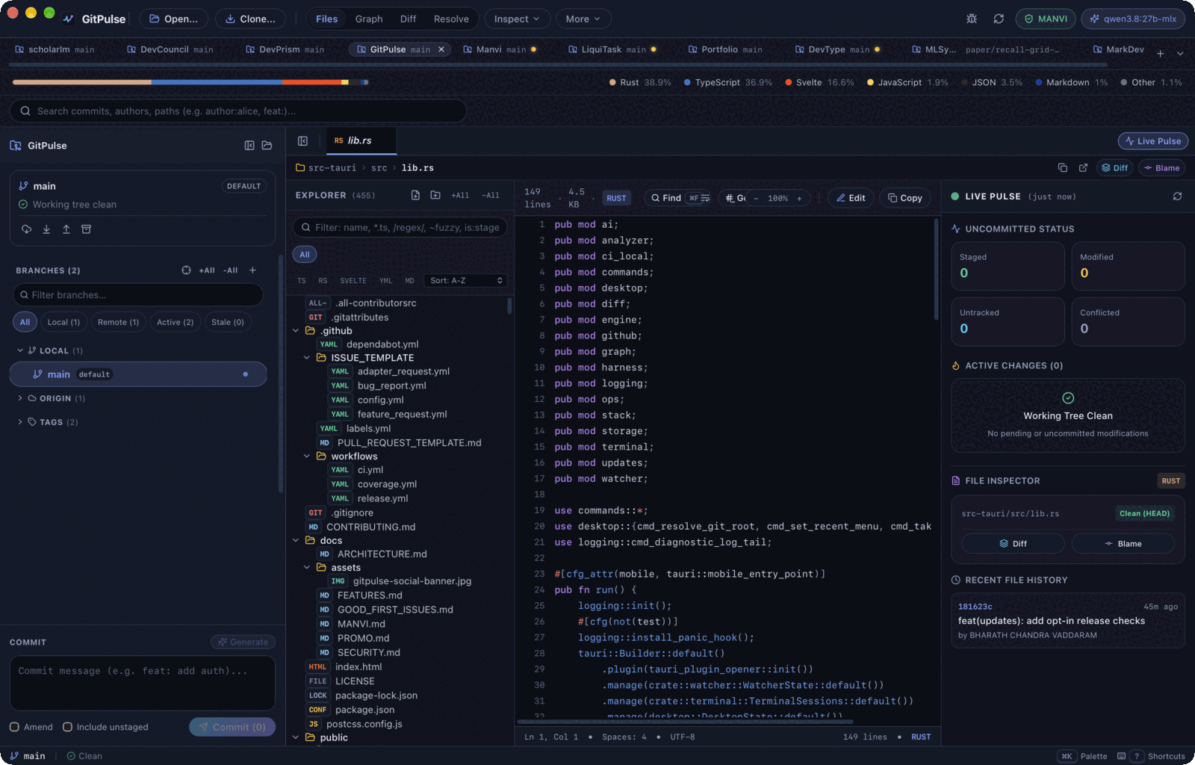Click the Edit button in code toolbar
The height and width of the screenshot is (765, 1195).
[851, 198]
